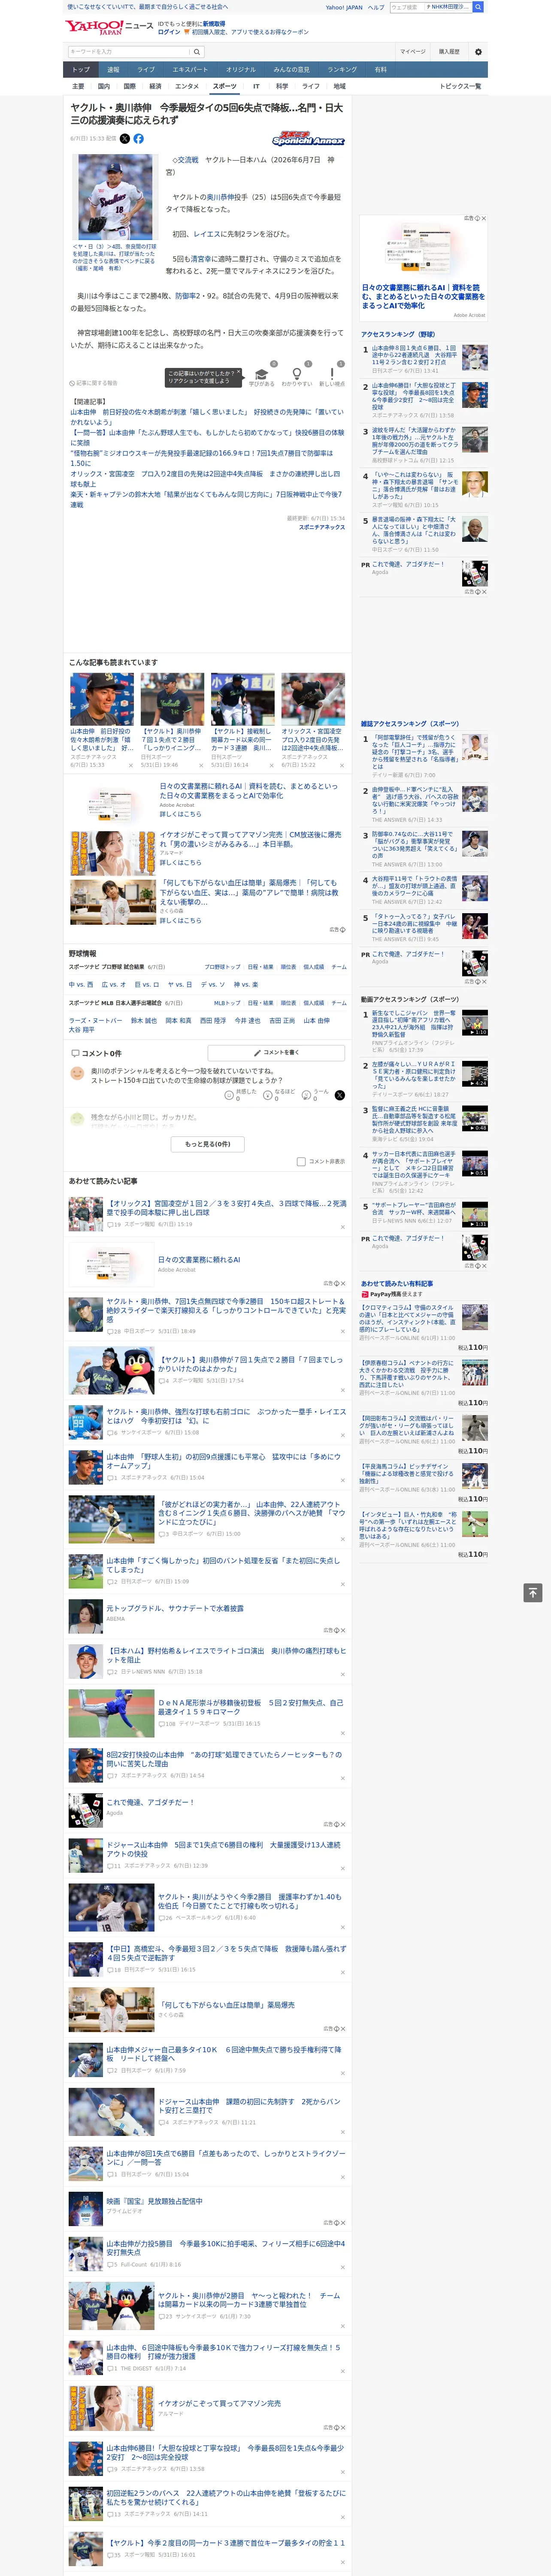
Task: Click the Sponichi Annex publisher logo
Action: click(308, 140)
